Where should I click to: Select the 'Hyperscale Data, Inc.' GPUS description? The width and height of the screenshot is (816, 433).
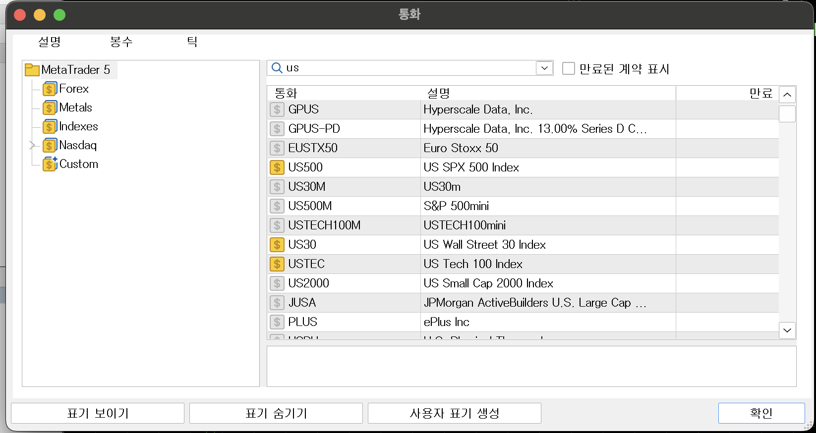[x=478, y=109]
